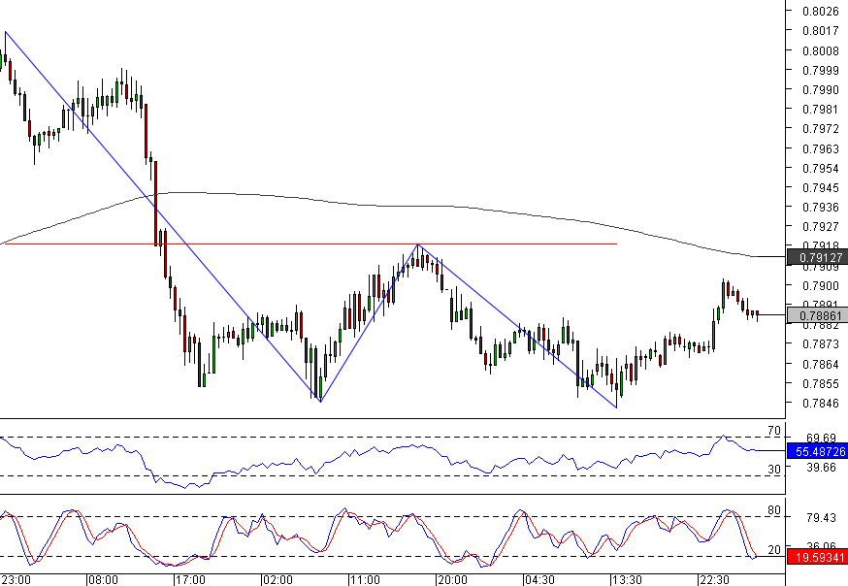848x586 pixels.
Task: Click the 0.7846 price axis label
Action: tap(821, 403)
